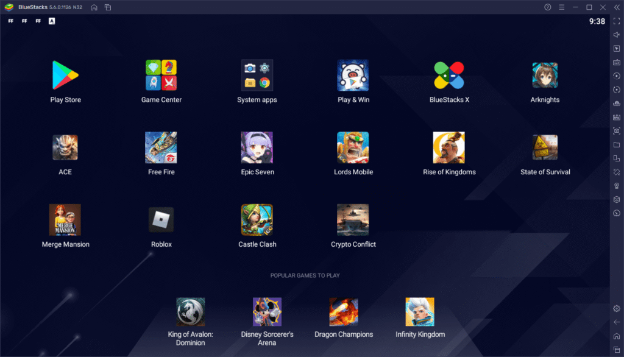Open keyboard game controls in sidebar

pos(617,62)
